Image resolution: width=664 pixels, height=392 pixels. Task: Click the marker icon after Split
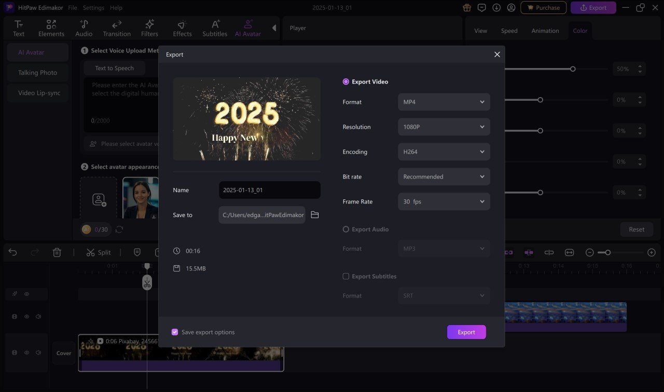coord(137,252)
